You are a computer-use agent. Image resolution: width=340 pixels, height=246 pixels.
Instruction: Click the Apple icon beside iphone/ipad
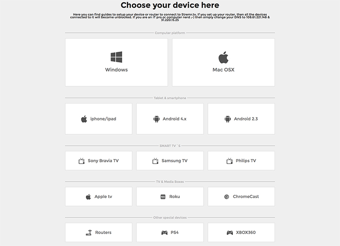84,119
